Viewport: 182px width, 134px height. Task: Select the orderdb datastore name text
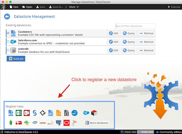pyautogui.click(x=23, y=49)
